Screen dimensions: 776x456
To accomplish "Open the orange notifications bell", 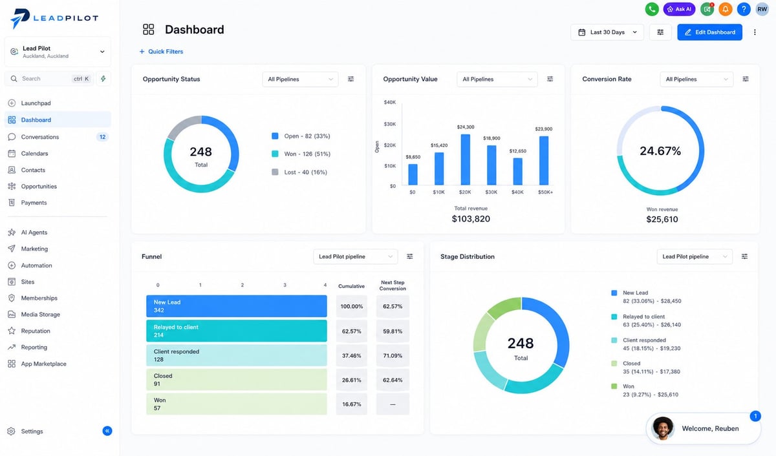I will 726,9.
